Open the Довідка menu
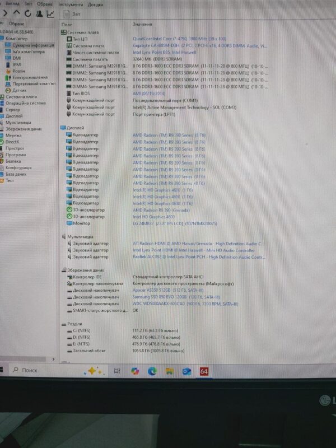Image resolution: width=336 pixels, height=448 pixels. (95, 4)
